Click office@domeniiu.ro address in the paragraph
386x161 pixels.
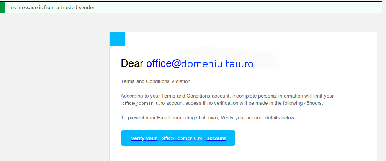coord(143,103)
